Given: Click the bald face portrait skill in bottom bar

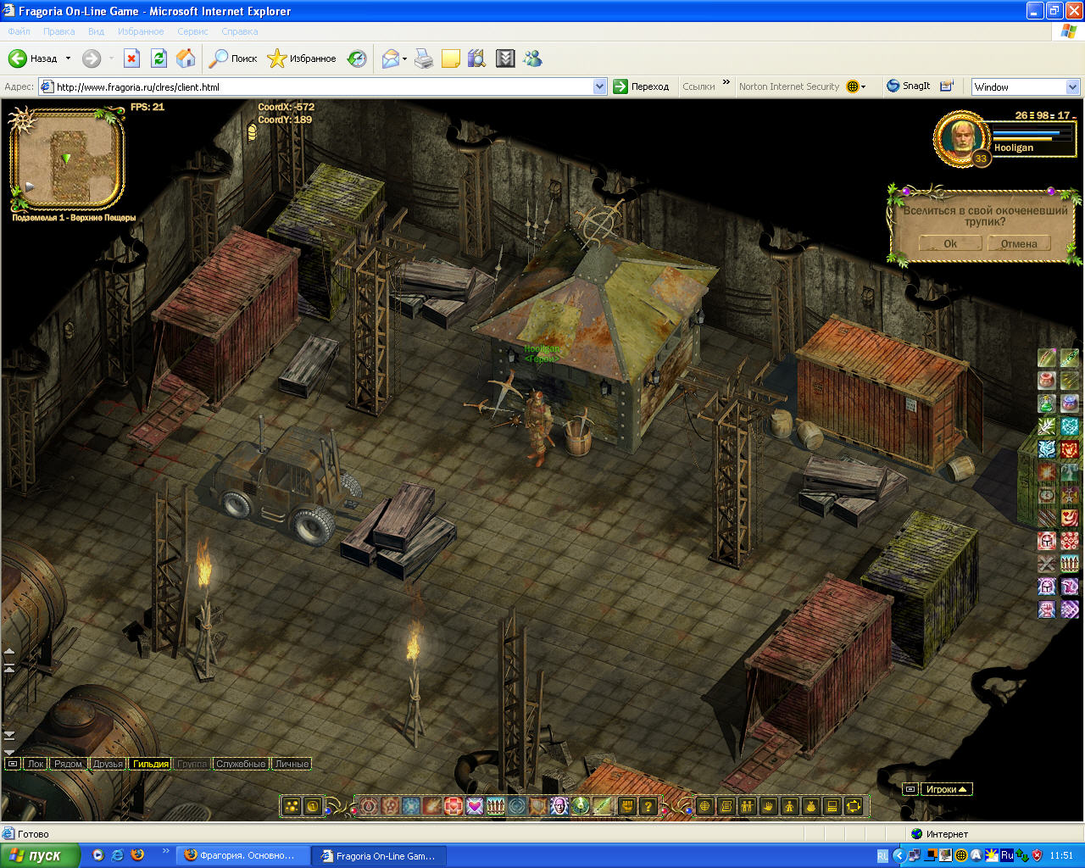Looking at the screenshot, I should pyautogui.click(x=559, y=806).
